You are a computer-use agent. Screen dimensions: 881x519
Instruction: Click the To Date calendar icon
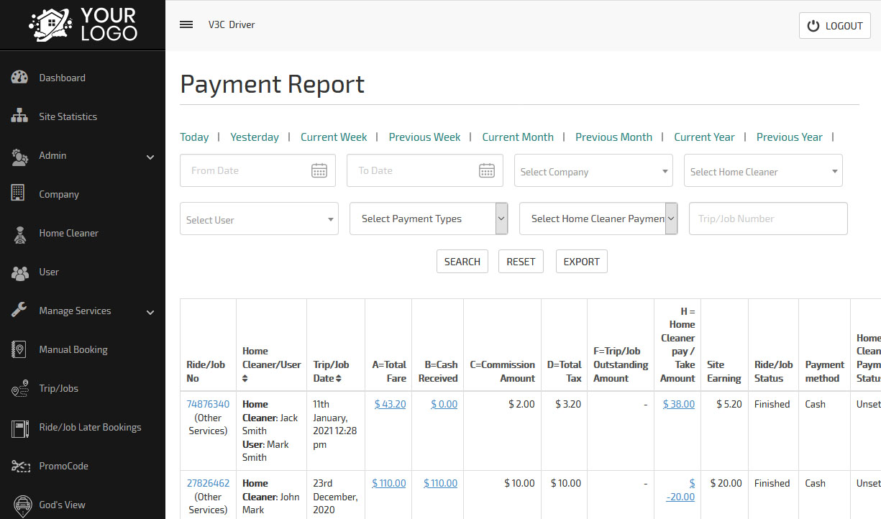click(487, 170)
